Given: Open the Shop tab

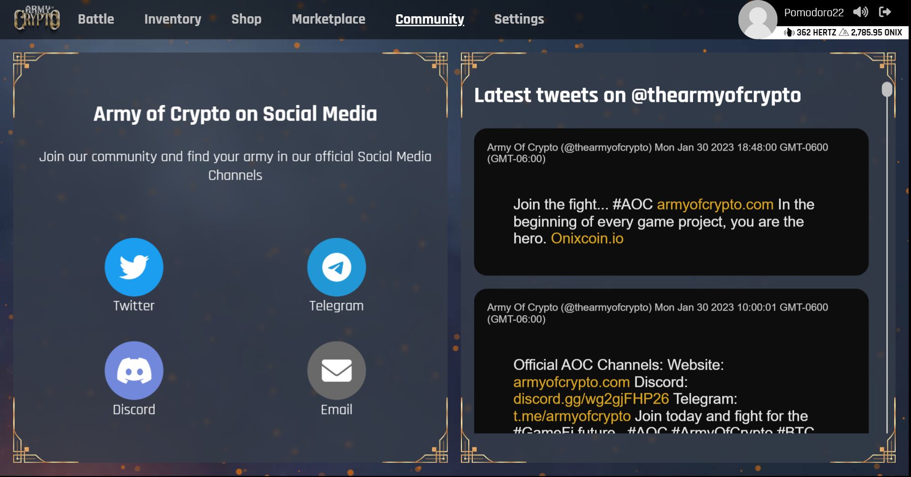Looking at the screenshot, I should pyautogui.click(x=246, y=19).
